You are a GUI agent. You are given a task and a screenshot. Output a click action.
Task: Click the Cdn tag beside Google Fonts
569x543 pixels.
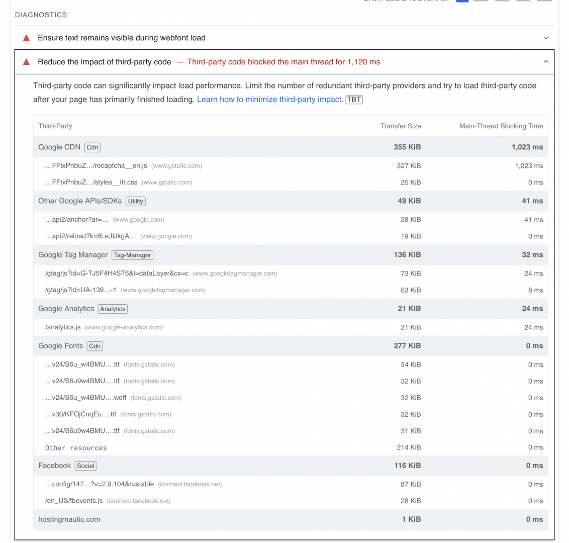pyautogui.click(x=94, y=346)
